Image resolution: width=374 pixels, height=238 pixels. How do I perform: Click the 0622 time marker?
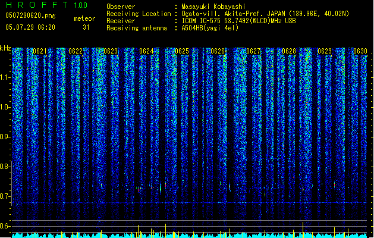point(76,51)
